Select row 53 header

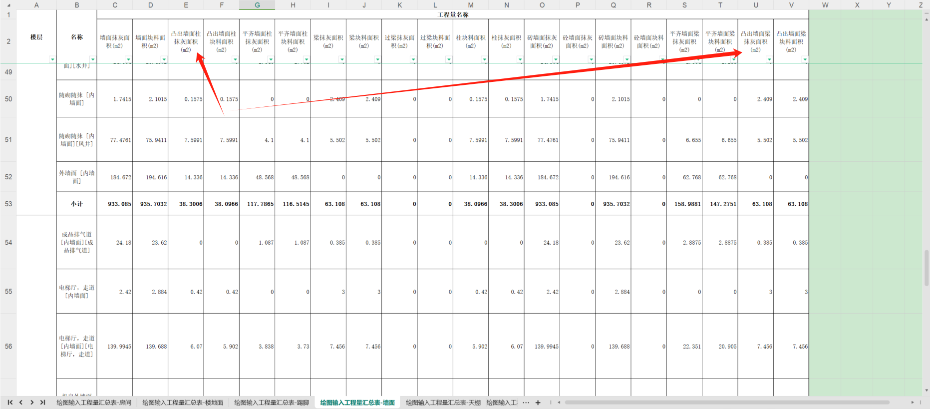click(x=8, y=204)
